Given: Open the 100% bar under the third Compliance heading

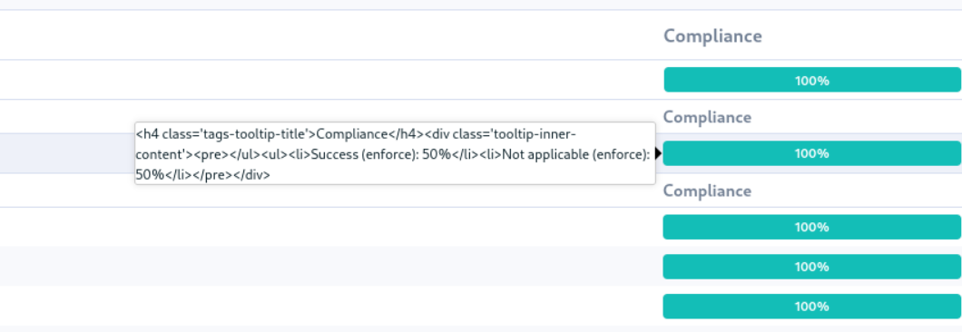Looking at the screenshot, I should tap(811, 227).
